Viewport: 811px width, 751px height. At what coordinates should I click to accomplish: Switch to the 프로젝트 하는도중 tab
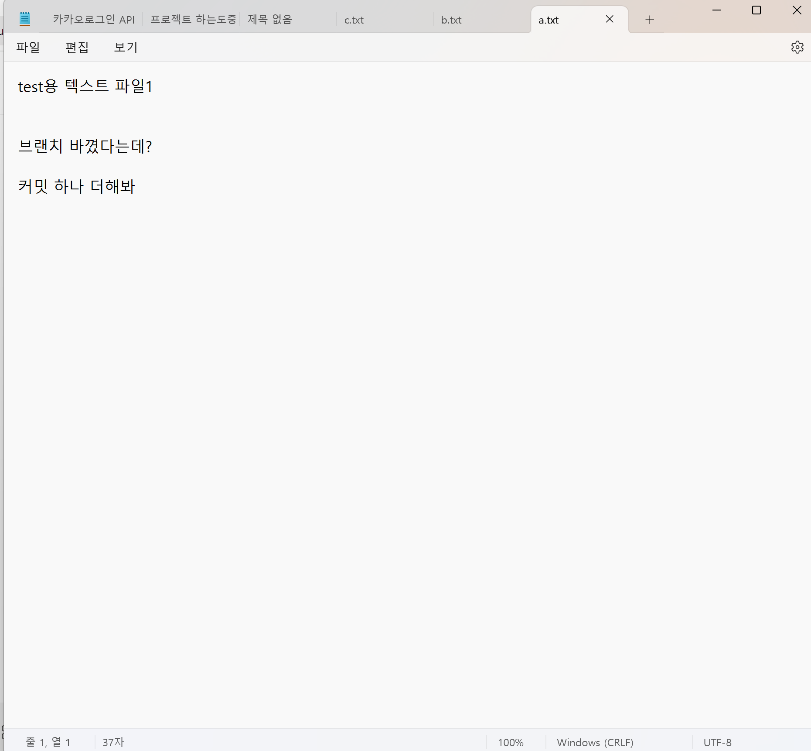(192, 20)
